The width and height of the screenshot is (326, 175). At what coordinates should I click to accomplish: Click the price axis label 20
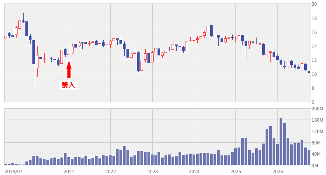pos(314,4)
